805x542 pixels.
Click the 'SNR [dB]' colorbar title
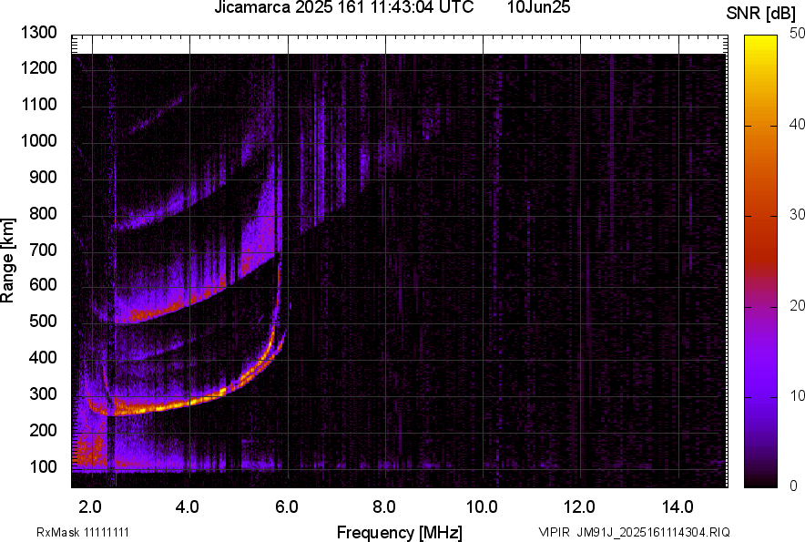760,14
